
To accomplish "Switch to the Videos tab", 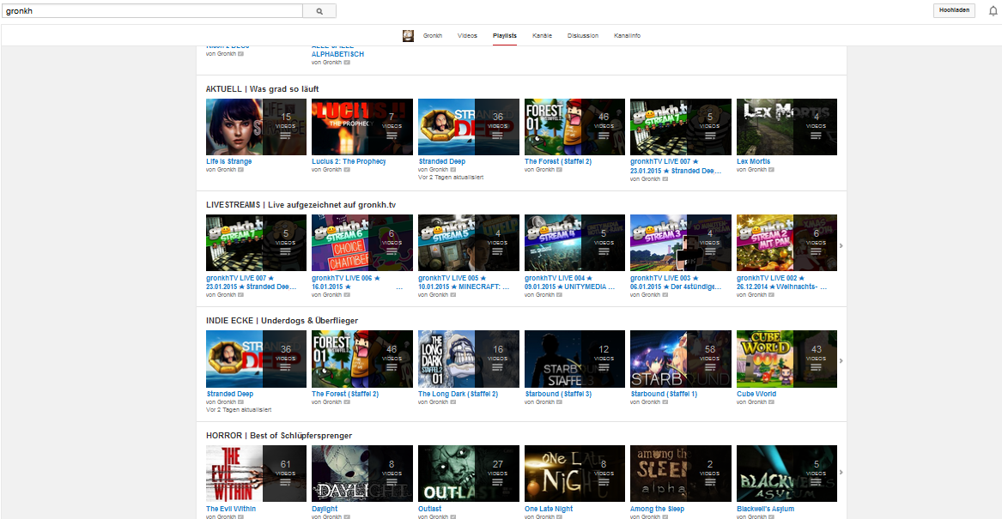I will pos(467,35).
